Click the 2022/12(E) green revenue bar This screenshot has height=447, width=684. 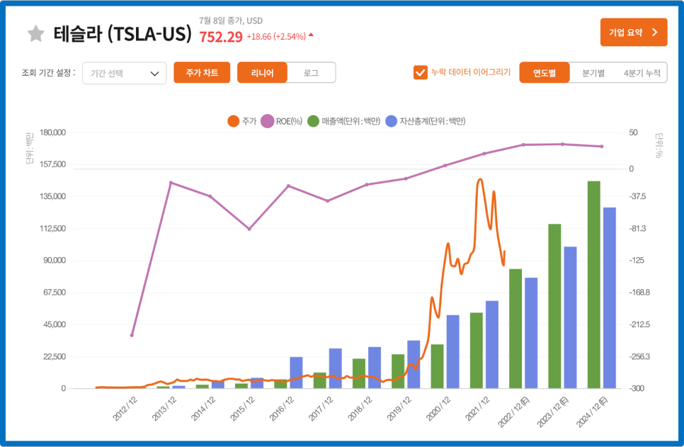[x=515, y=329]
